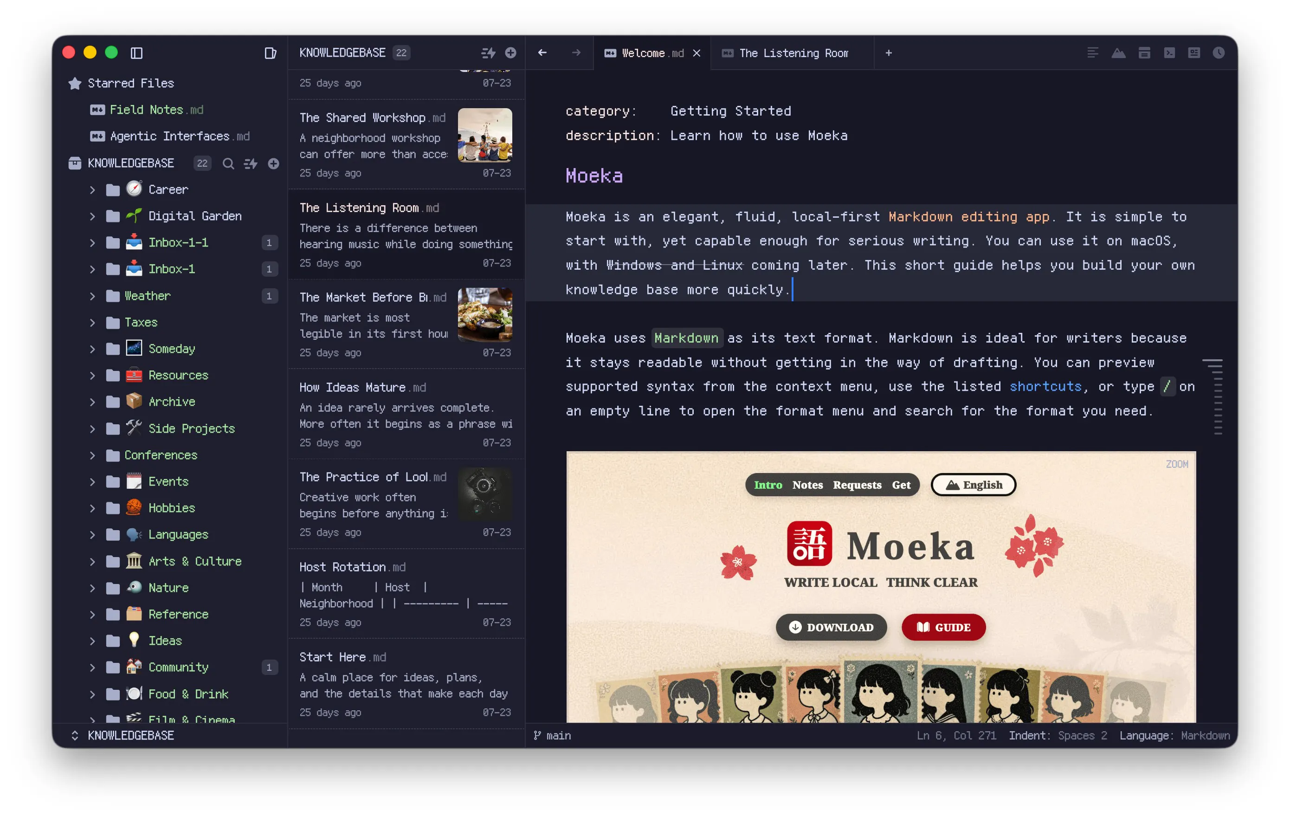Click the star icon beside Starred Files
The height and width of the screenshot is (817, 1290).
(x=75, y=83)
